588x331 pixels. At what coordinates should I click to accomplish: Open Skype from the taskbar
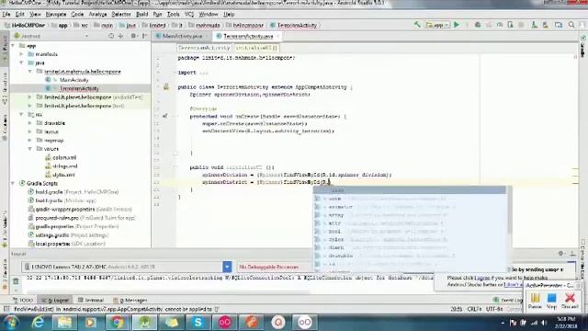coord(198,323)
